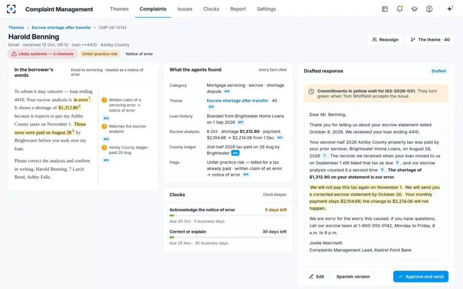Click "due 20 Oct · 5 business days" text
463x289 pixels.
[197, 221]
